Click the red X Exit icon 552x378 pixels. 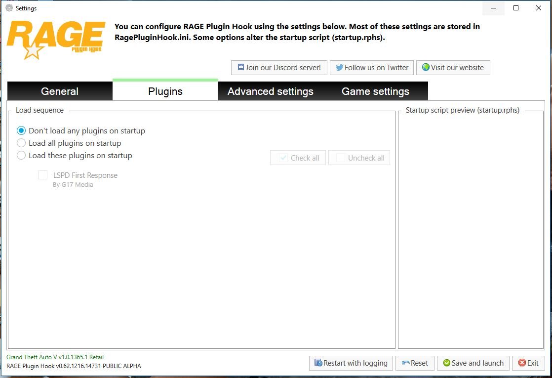pyautogui.click(x=522, y=363)
